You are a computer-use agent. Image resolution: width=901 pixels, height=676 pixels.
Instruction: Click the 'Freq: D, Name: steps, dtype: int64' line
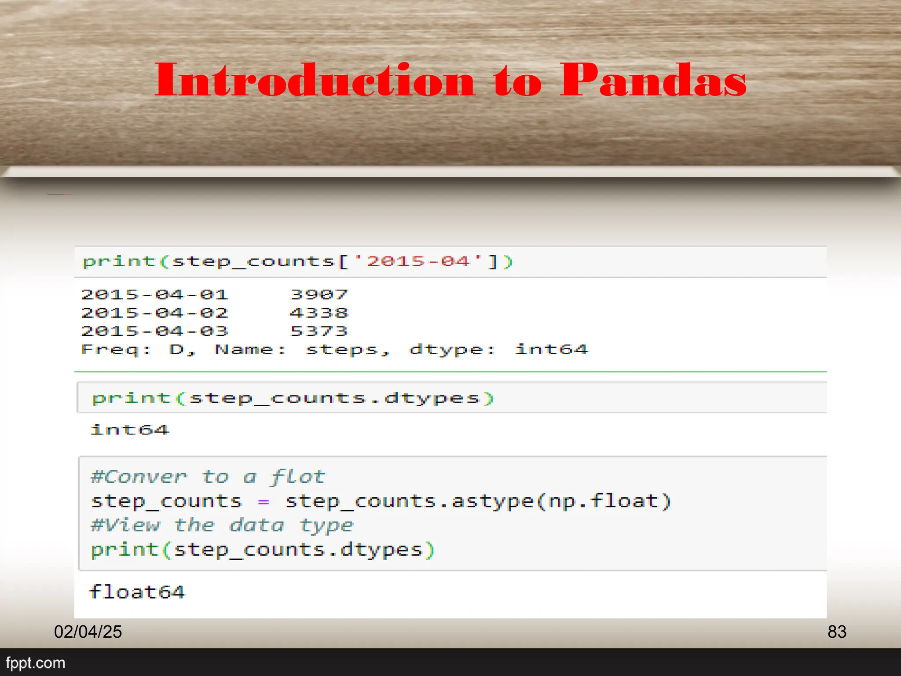point(334,349)
